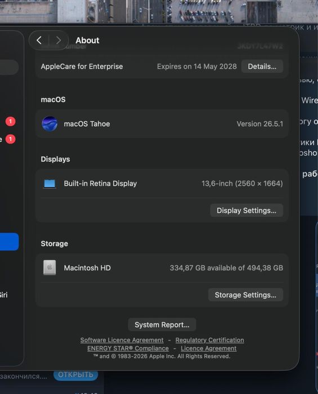Open the System Report
Viewport: 318px width, 394px height.
click(x=162, y=325)
